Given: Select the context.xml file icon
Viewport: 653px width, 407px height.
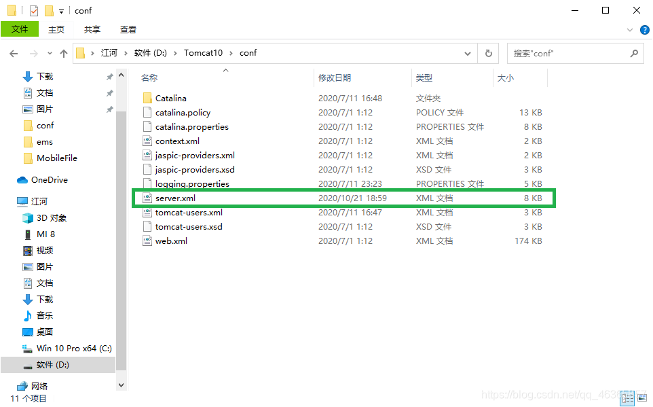Looking at the screenshot, I should pyautogui.click(x=147, y=141).
